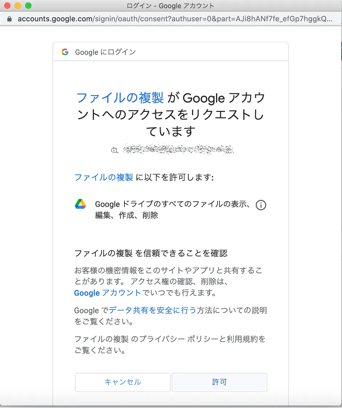Click the account avatar icon beside the blurred email

click(x=114, y=150)
